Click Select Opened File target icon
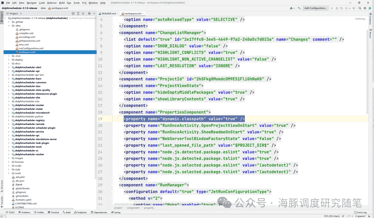This screenshot has width=374, height=218. pyautogui.click(x=73, y=13)
